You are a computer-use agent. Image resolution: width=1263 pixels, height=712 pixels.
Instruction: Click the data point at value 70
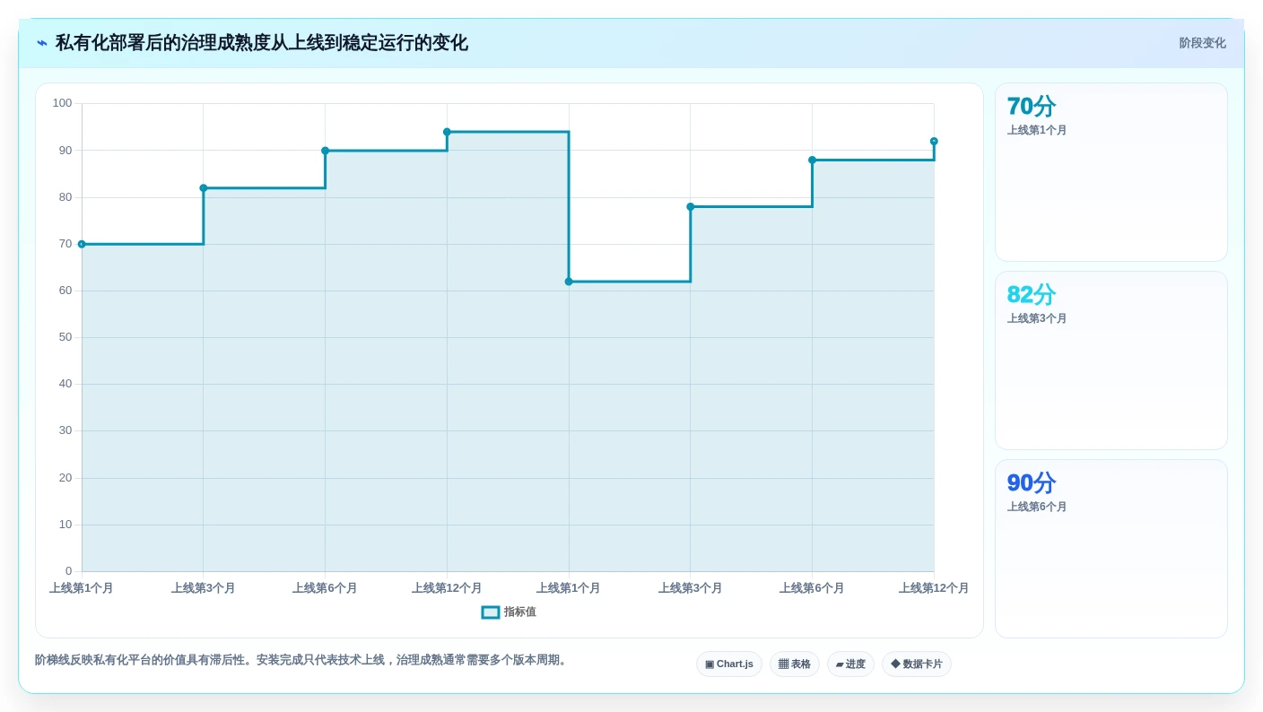[82, 244]
